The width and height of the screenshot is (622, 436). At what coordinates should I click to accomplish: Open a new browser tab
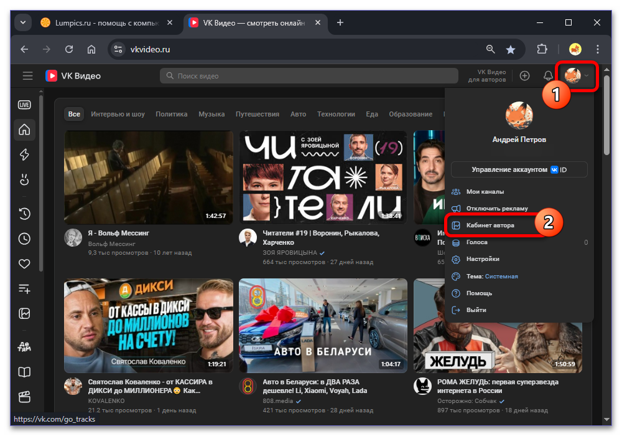(340, 22)
